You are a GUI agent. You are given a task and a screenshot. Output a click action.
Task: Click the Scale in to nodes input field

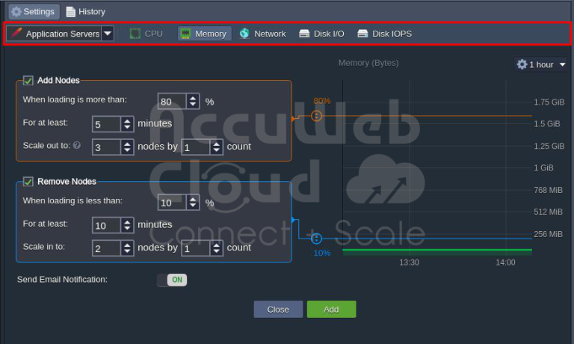point(105,248)
